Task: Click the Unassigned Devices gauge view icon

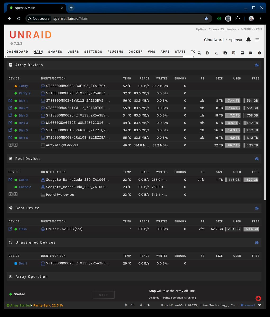Action: (257, 243)
